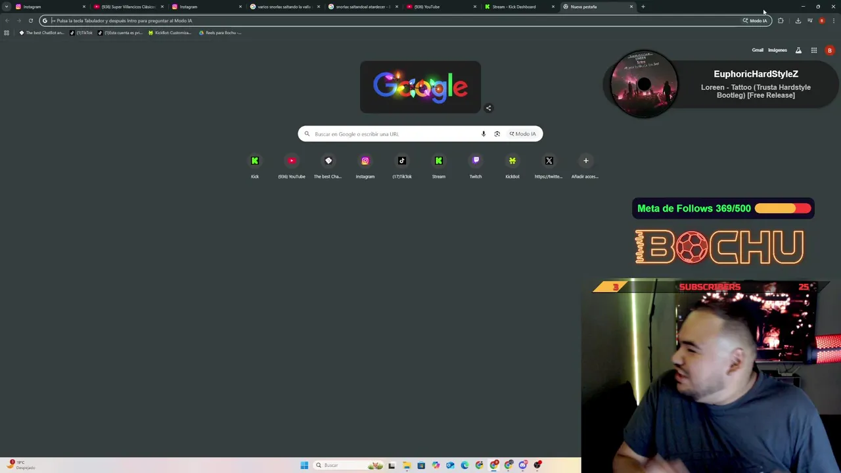The image size is (841, 473).
Task: Open the Kick shortcut tile
Action: (x=255, y=166)
